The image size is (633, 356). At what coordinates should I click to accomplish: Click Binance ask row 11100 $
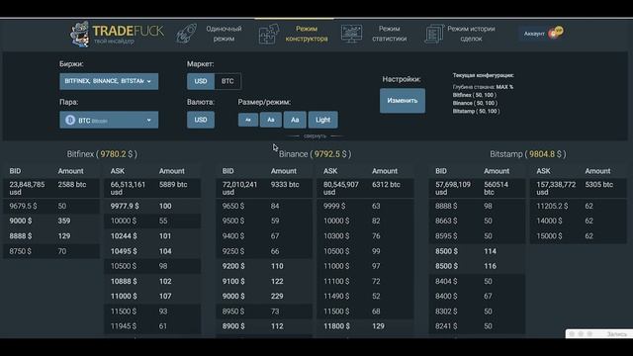365,281
